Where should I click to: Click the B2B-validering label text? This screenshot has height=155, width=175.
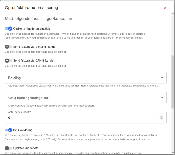(x=23, y=130)
